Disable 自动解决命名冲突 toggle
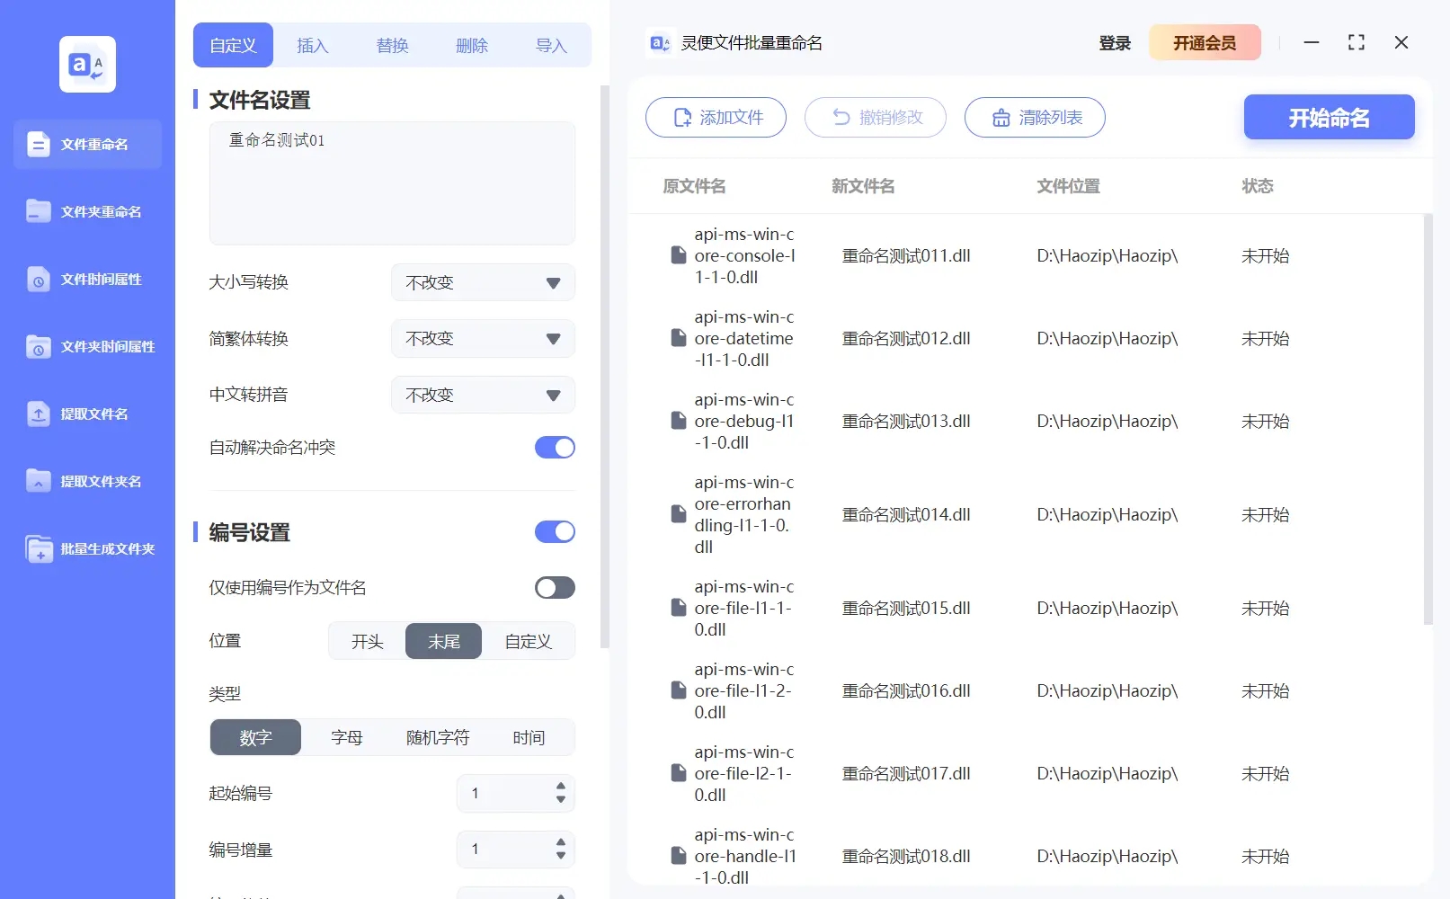Viewport: 1450px width, 899px height. pyautogui.click(x=555, y=447)
